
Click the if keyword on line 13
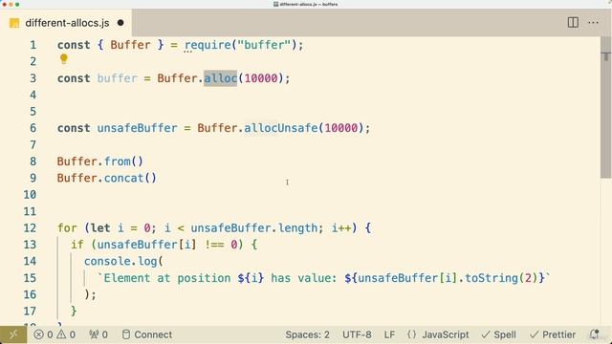tap(77, 245)
